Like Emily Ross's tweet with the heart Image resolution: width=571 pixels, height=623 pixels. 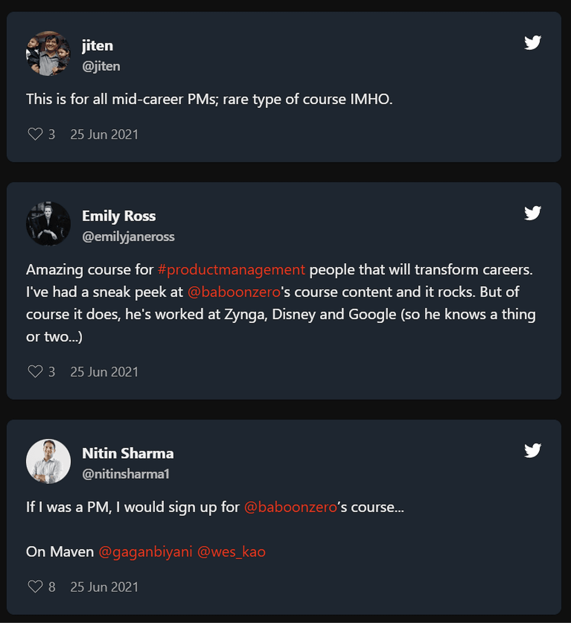[35, 372]
